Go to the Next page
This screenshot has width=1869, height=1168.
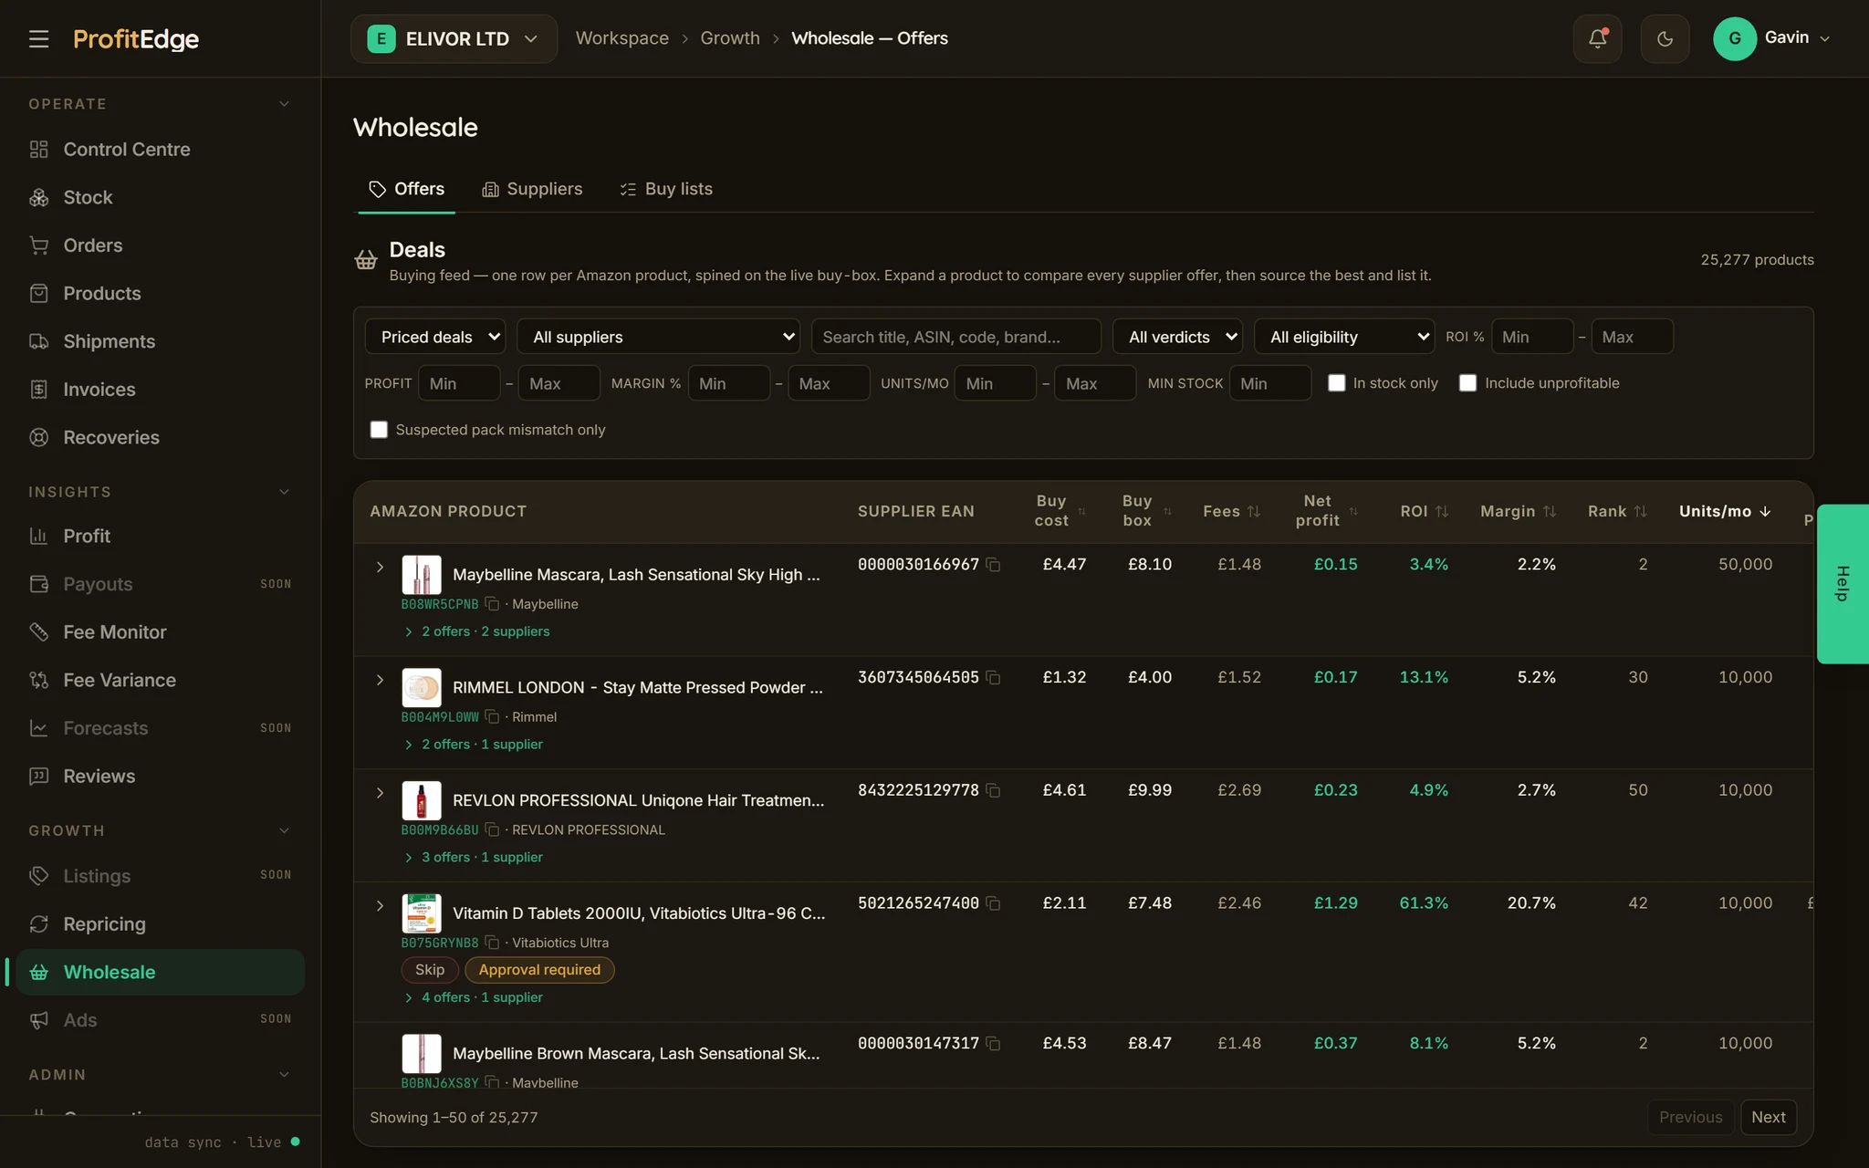(x=1768, y=1117)
